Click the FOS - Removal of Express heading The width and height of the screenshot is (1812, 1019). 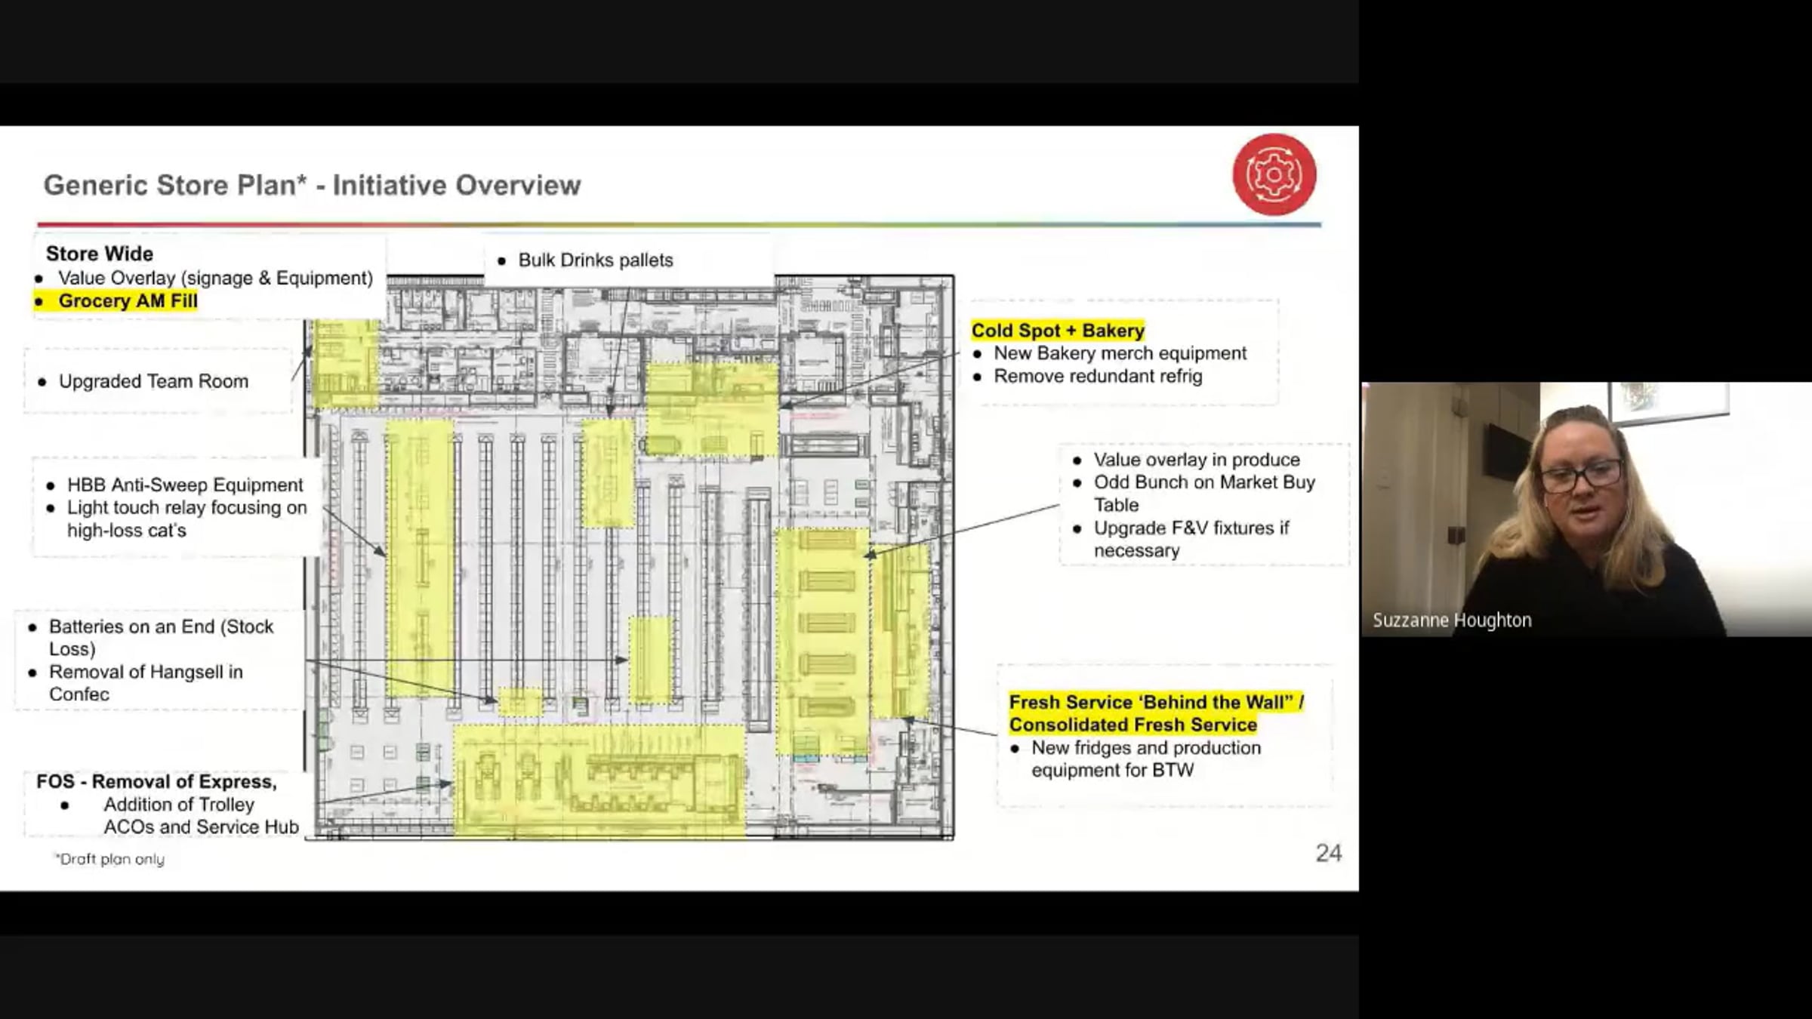point(156,781)
